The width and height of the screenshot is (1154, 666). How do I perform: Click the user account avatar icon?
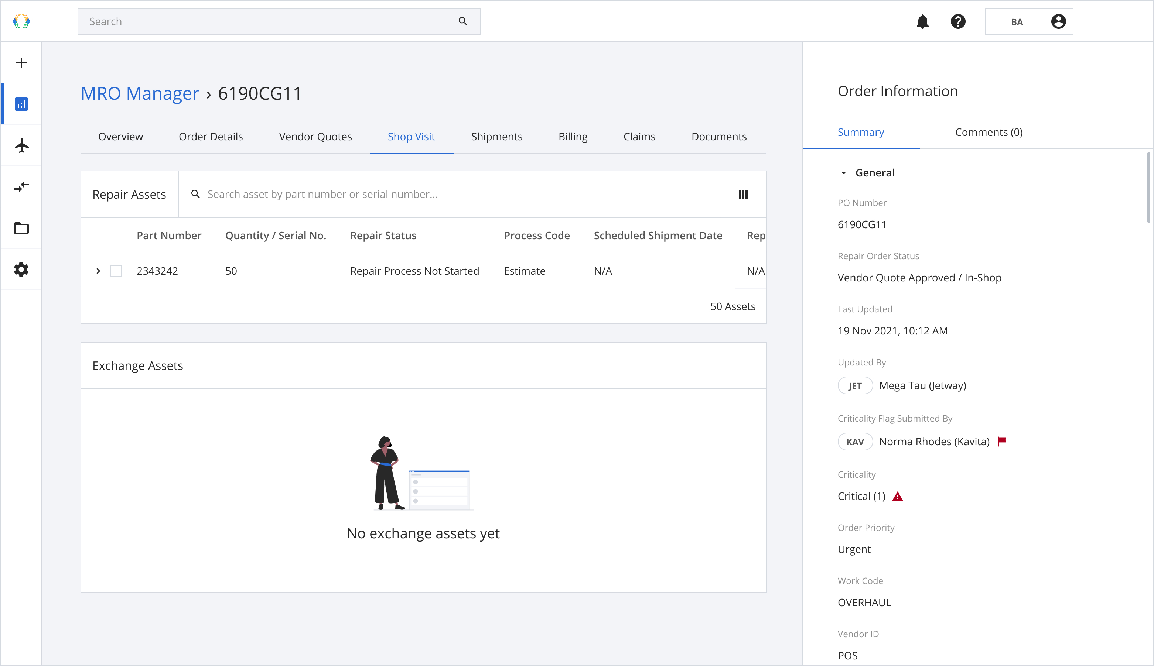point(1058,21)
